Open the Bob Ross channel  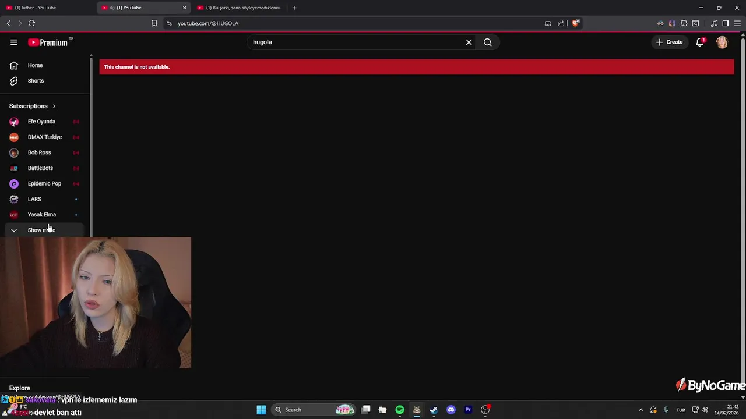click(x=44, y=152)
